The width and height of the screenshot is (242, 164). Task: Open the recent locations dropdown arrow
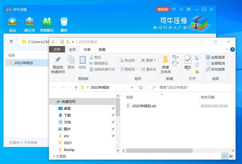point(70,88)
